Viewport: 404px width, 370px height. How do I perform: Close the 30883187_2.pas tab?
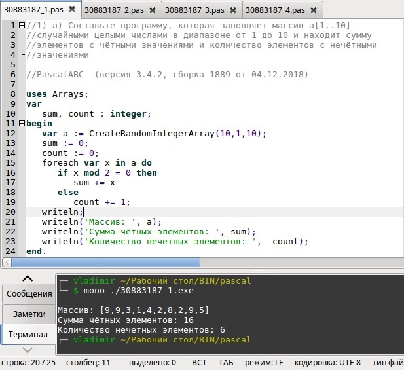pos(153,10)
